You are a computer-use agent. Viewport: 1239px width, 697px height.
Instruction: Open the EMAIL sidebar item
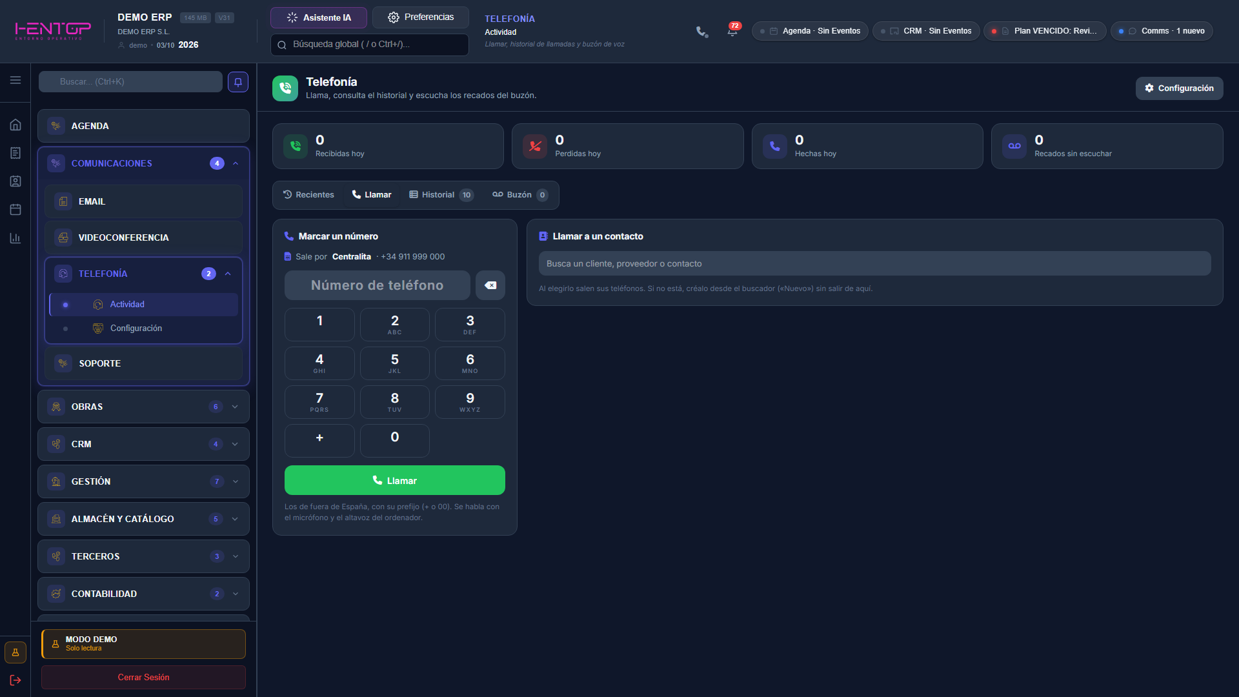tap(143, 201)
